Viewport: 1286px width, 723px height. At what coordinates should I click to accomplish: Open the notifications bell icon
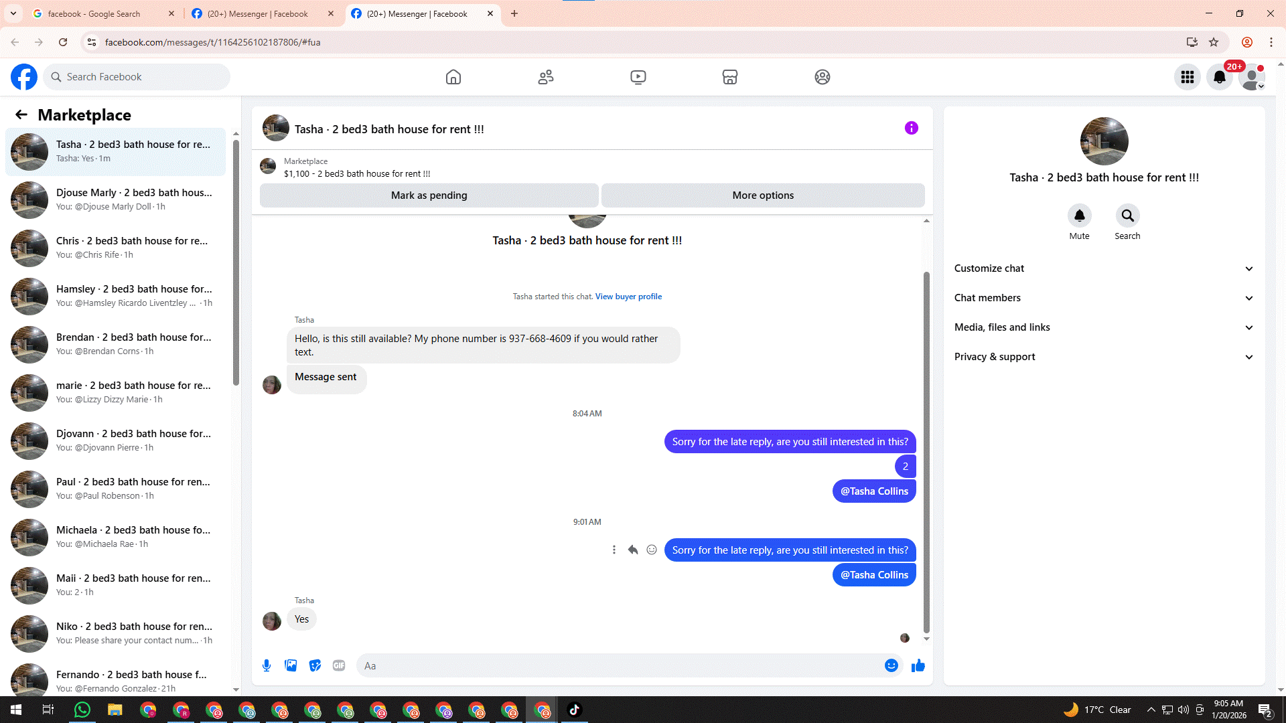tap(1220, 77)
